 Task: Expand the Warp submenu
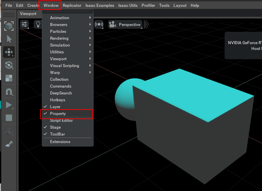68,73
